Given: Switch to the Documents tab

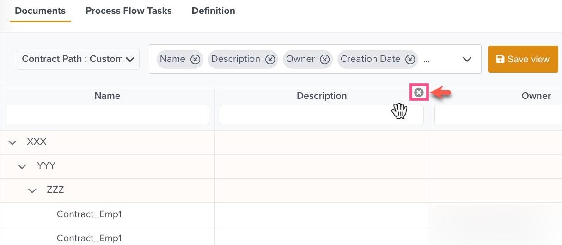Looking at the screenshot, I should [40, 11].
